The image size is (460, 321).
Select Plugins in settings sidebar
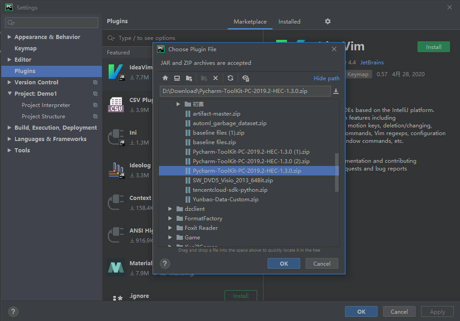[52, 71]
